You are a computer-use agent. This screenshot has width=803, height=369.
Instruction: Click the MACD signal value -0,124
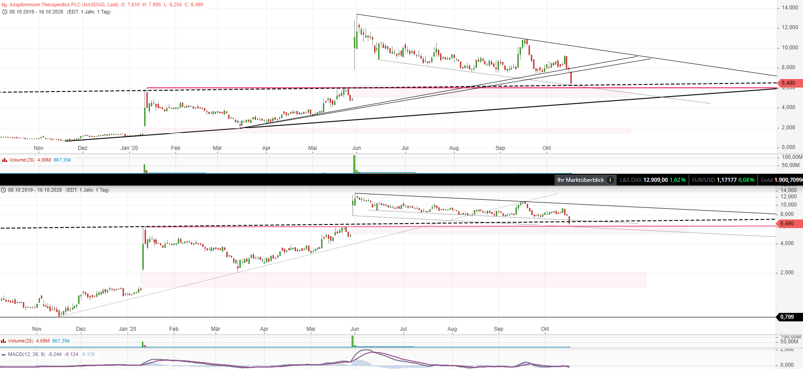71,354
